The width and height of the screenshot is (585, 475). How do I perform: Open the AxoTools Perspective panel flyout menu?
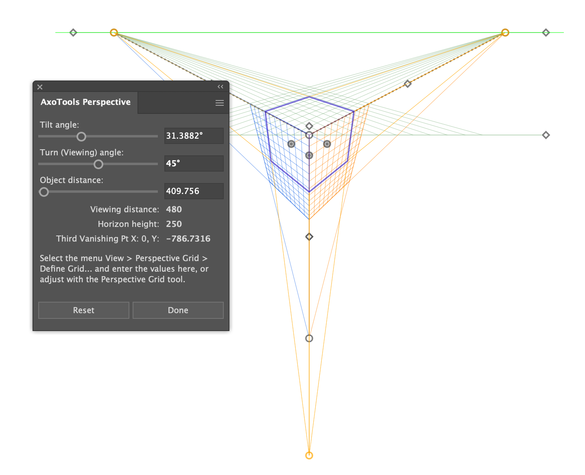click(x=220, y=102)
